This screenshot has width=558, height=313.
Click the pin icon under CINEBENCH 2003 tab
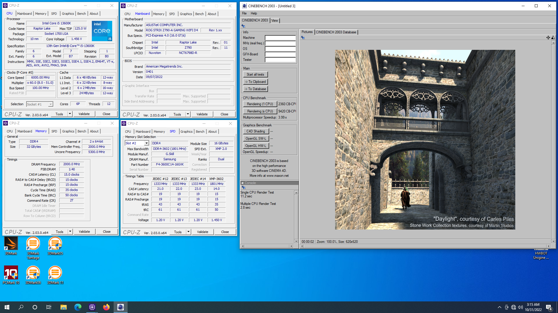click(244, 26)
